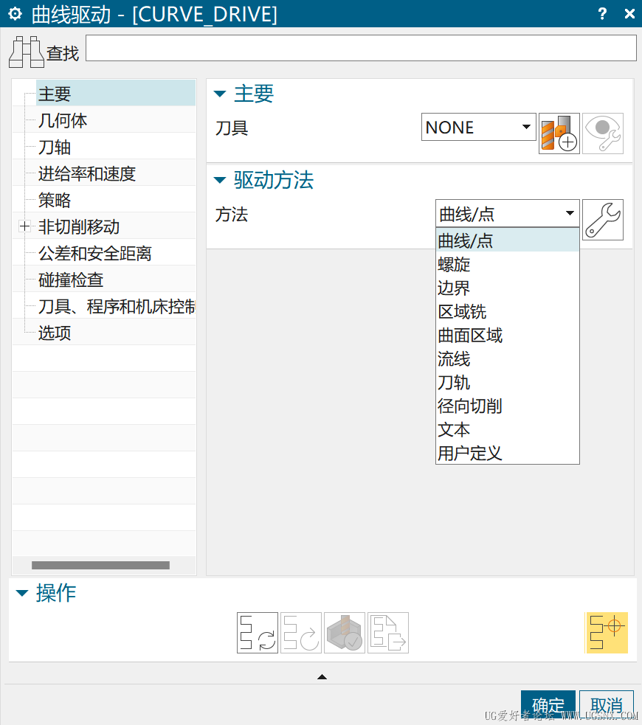Screen dimensions: 642x725
Task: Click the List tool path icon
Action: point(387,632)
